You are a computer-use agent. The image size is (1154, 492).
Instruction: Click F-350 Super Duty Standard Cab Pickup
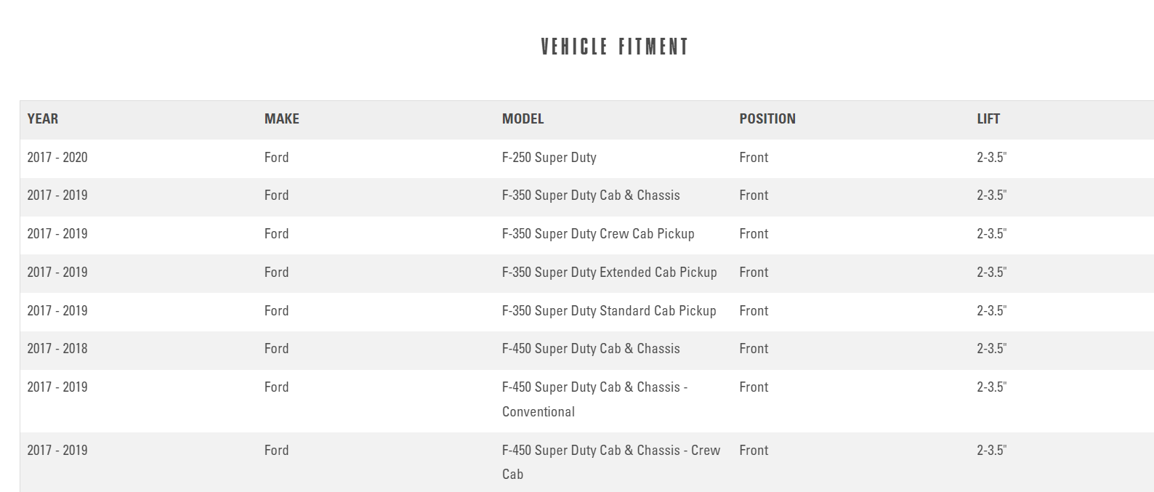tap(609, 310)
